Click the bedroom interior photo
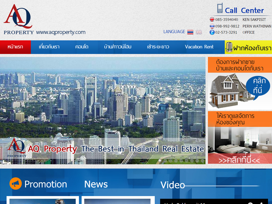This screenshot has height=204, width=272. [240, 141]
